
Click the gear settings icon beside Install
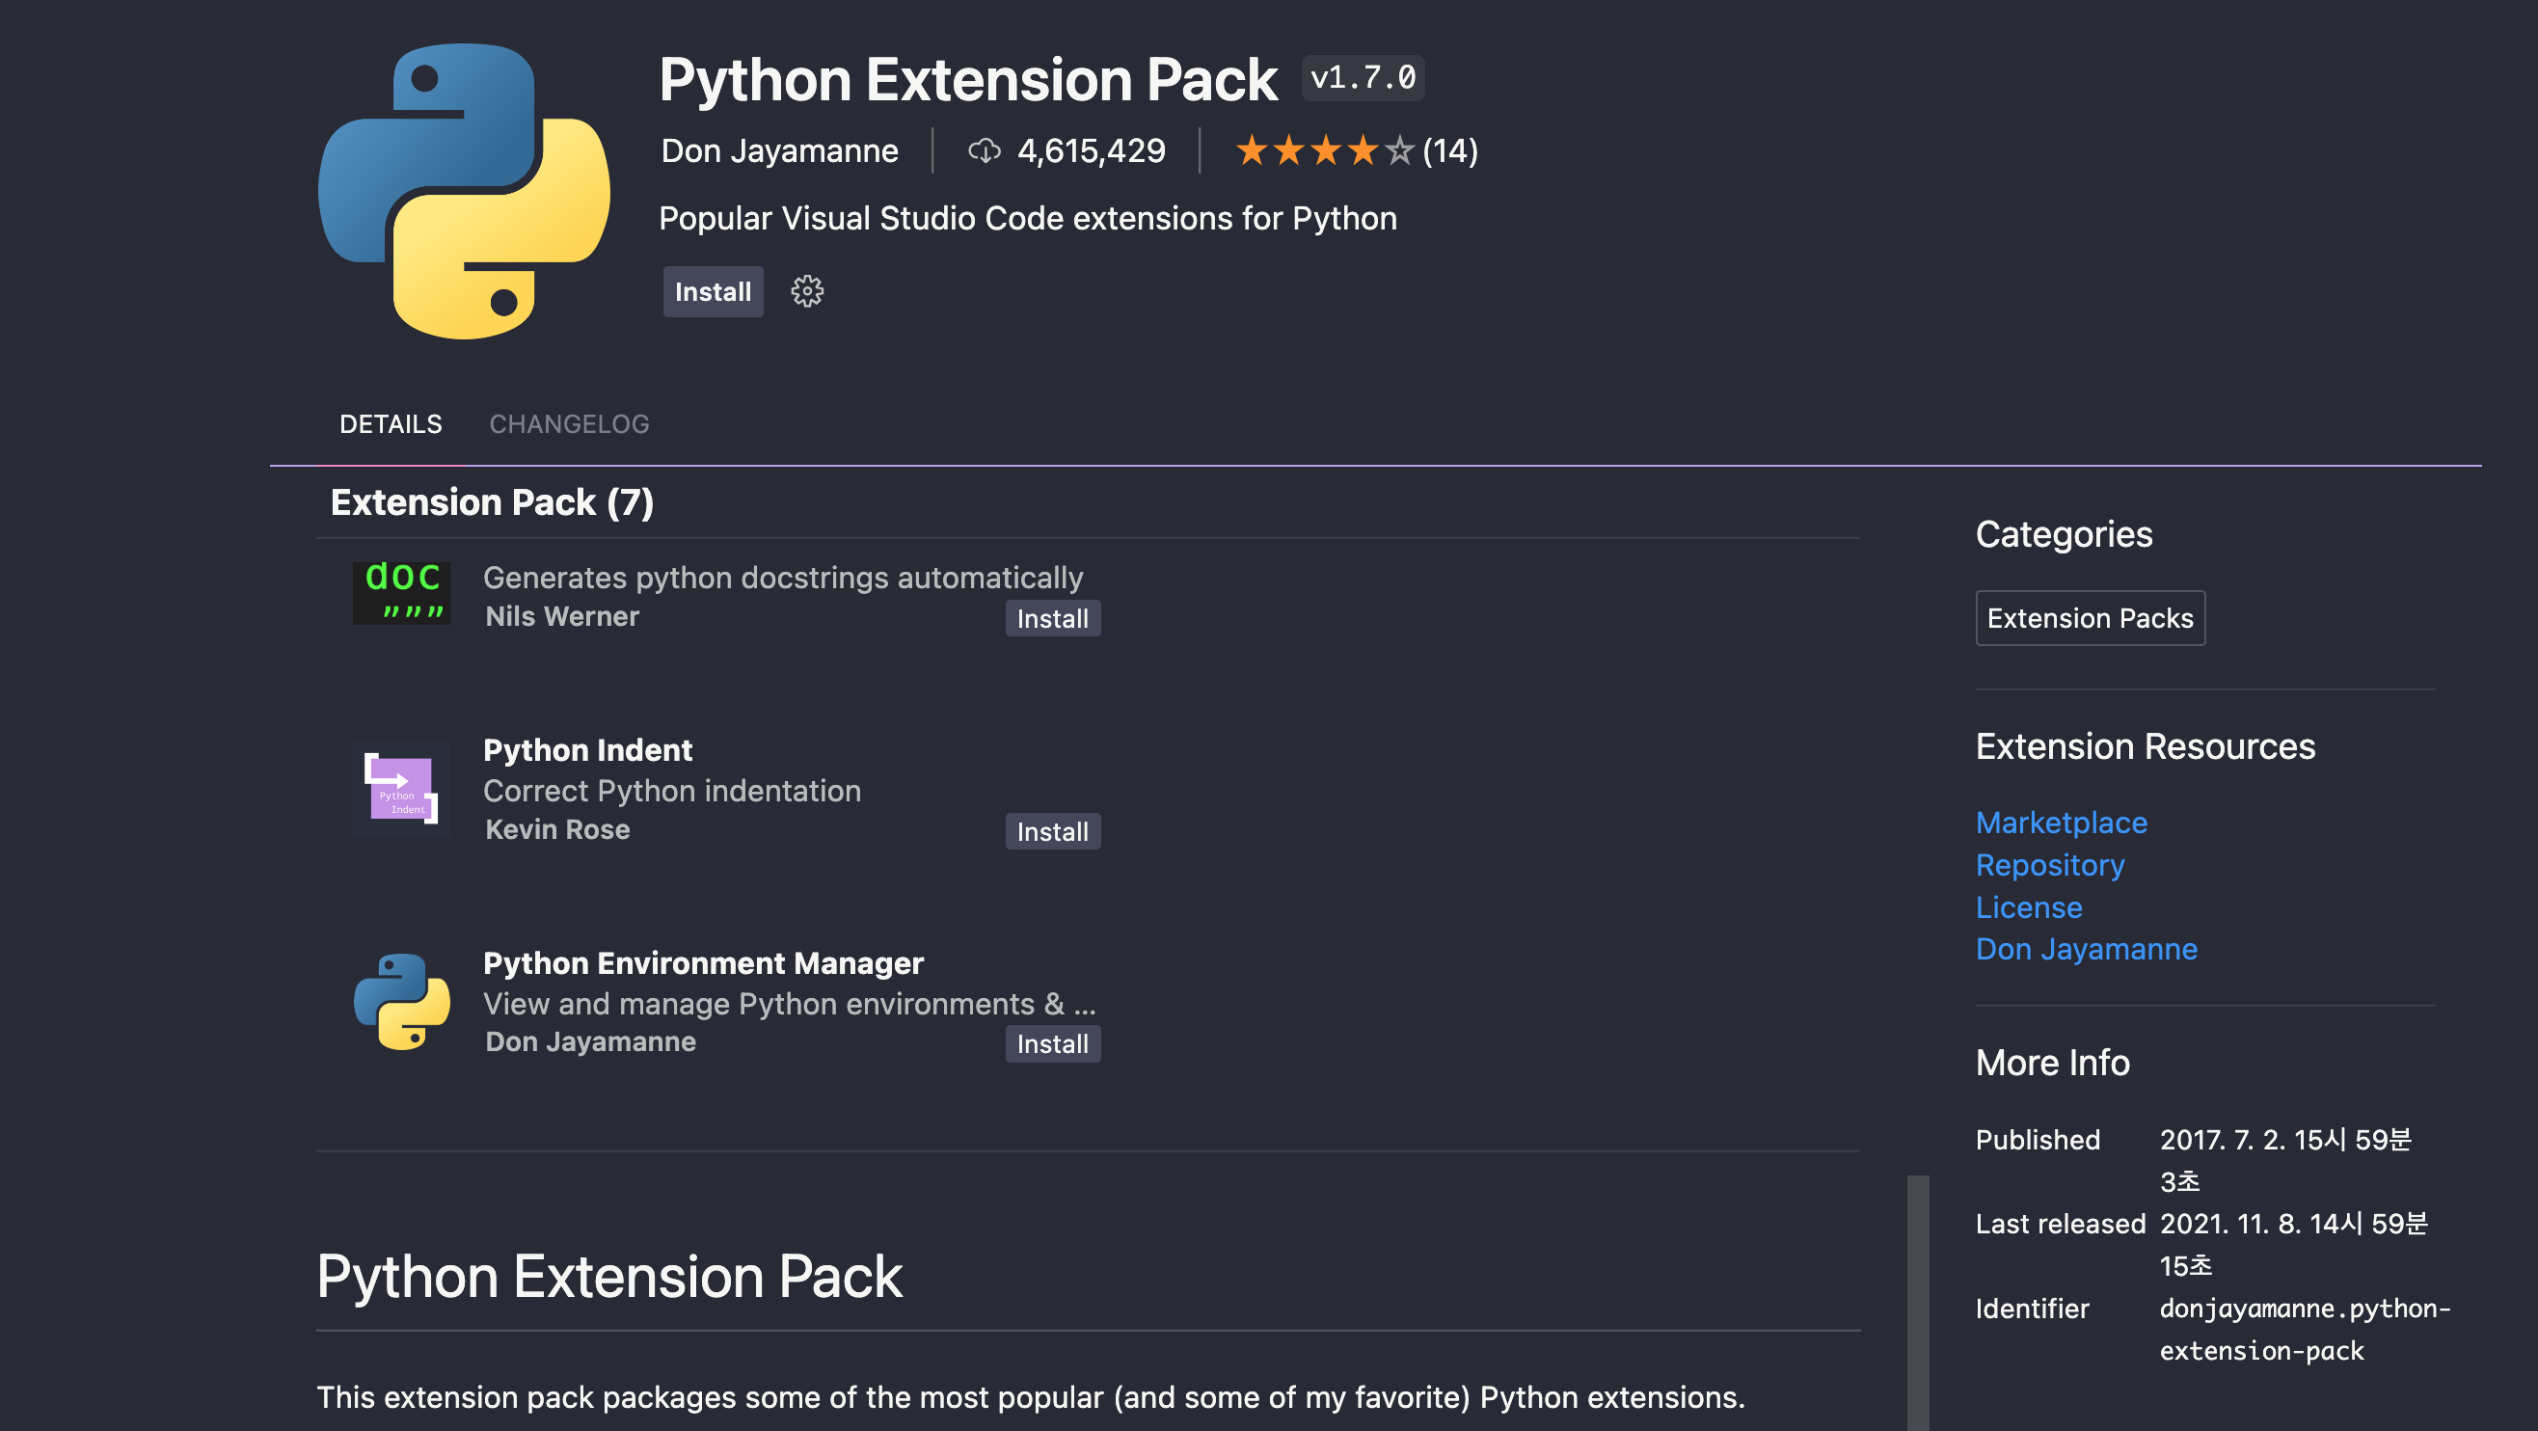click(x=807, y=292)
